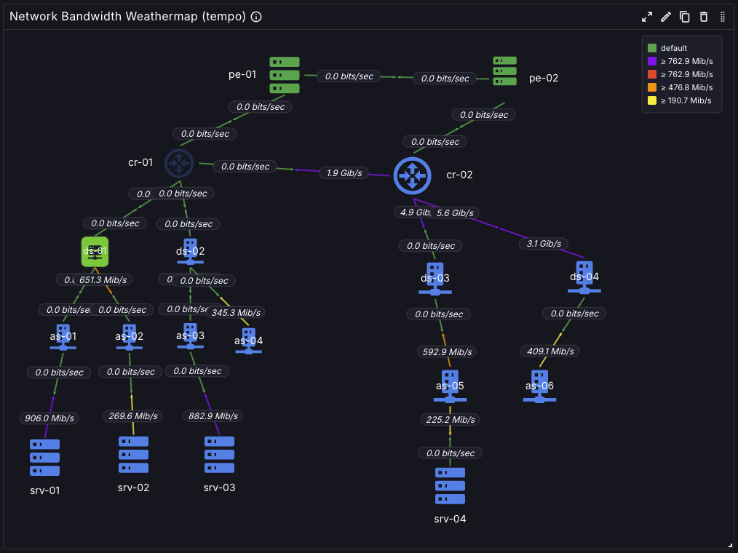Image resolution: width=738 pixels, height=553 pixels.
Task: Click the panel info icon beside title
Action: (x=256, y=17)
